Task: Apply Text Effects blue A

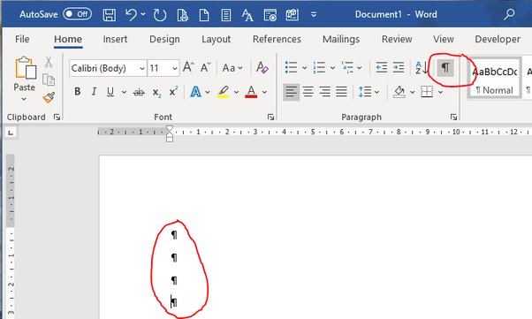Action: point(195,92)
